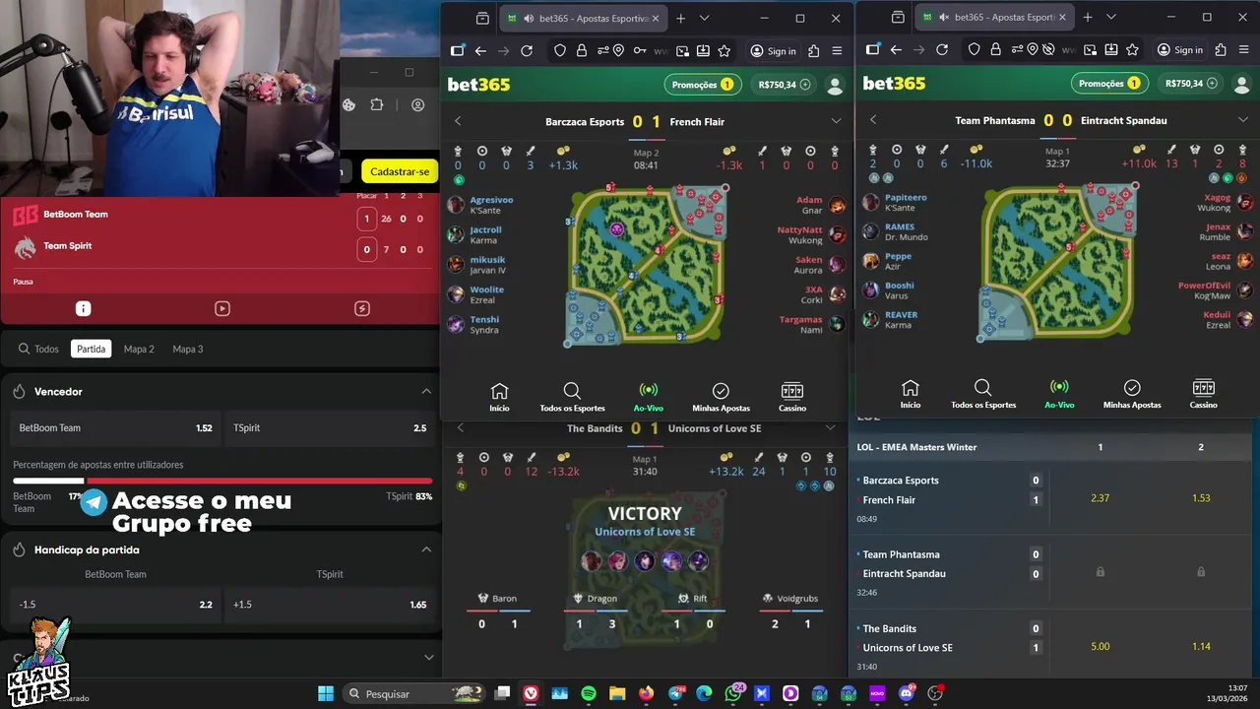Image resolution: width=1260 pixels, height=709 pixels.
Task: Go to Início home icon in the Barczaca window
Action: (499, 397)
